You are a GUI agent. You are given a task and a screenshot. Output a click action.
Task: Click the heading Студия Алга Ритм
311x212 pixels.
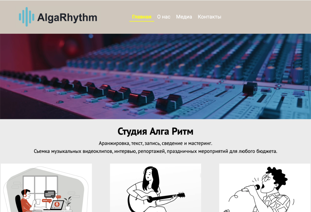pos(155,131)
